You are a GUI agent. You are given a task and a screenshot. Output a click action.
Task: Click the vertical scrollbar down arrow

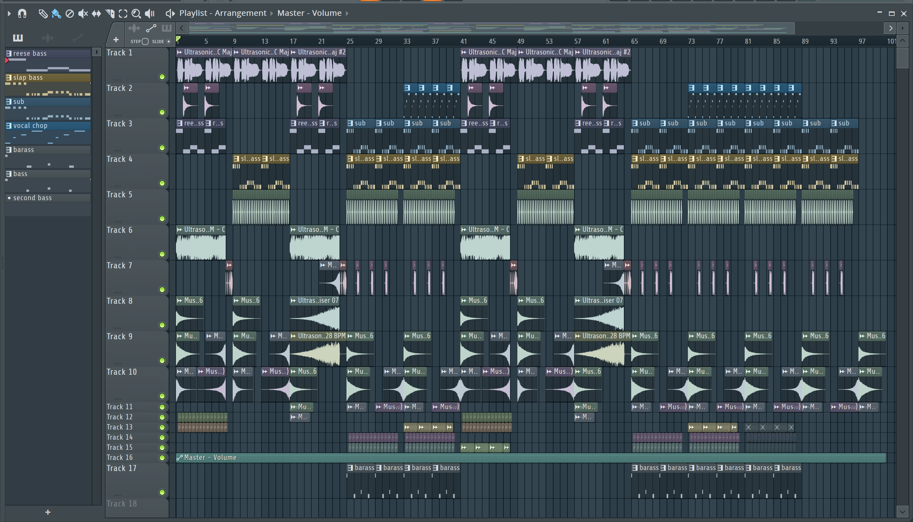click(903, 511)
